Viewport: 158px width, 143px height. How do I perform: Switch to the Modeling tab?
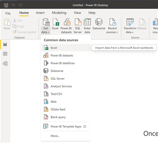[59, 13]
